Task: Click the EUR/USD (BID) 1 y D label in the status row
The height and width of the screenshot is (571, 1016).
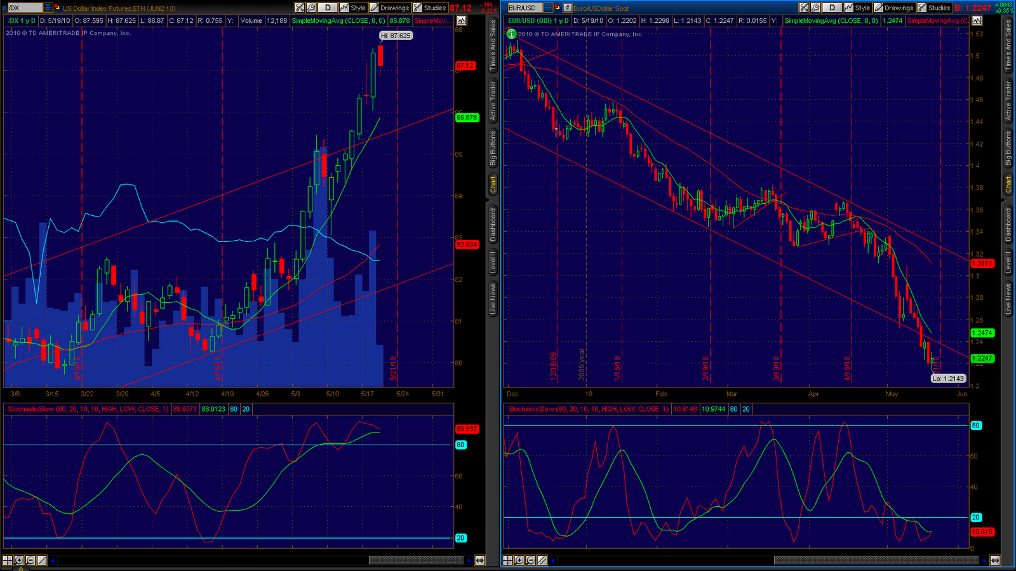Action: point(538,20)
